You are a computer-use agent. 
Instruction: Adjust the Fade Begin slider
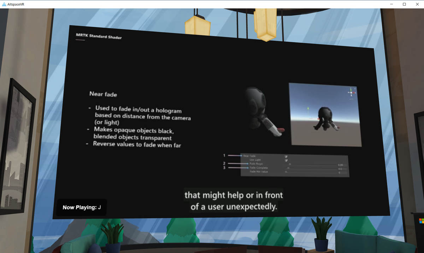pos(311,165)
